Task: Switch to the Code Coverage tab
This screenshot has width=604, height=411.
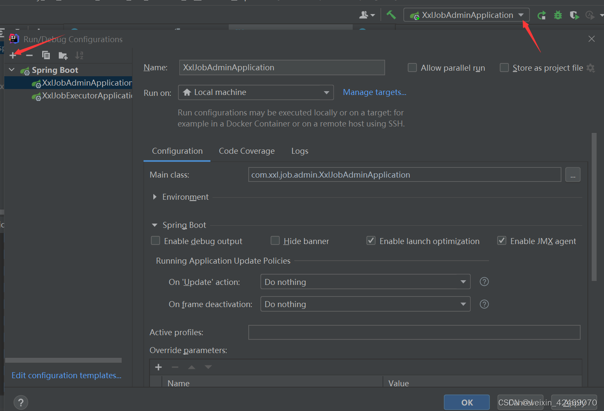Action: [247, 151]
